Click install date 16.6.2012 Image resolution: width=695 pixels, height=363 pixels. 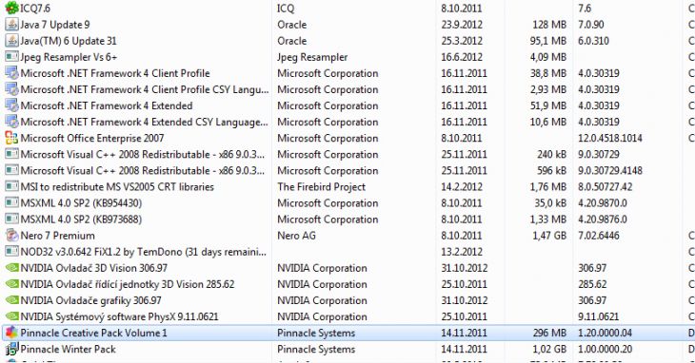(462, 57)
